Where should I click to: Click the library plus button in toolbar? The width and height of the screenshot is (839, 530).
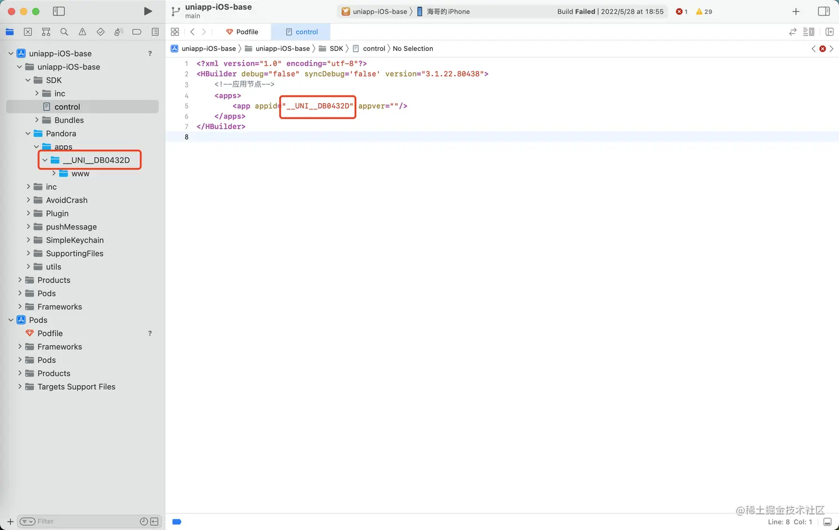coord(796,11)
